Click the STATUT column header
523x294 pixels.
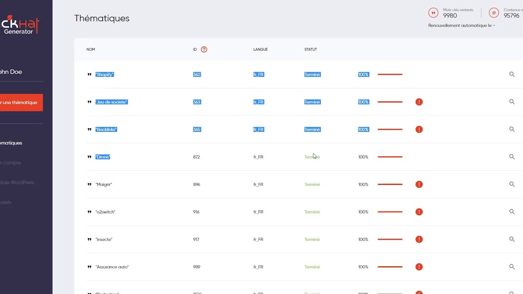(x=311, y=49)
